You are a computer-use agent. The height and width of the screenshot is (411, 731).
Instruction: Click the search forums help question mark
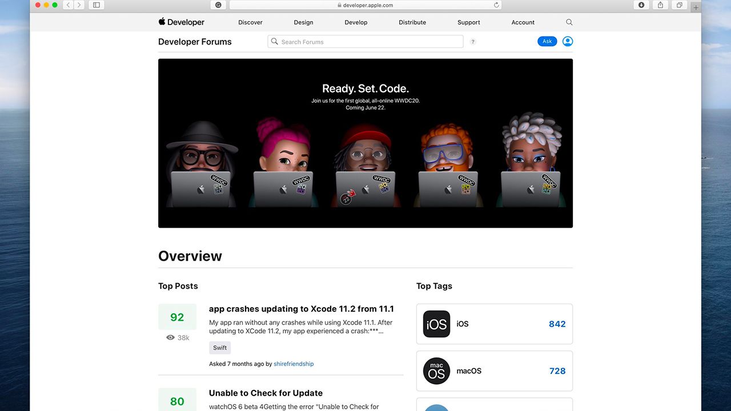click(473, 42)
